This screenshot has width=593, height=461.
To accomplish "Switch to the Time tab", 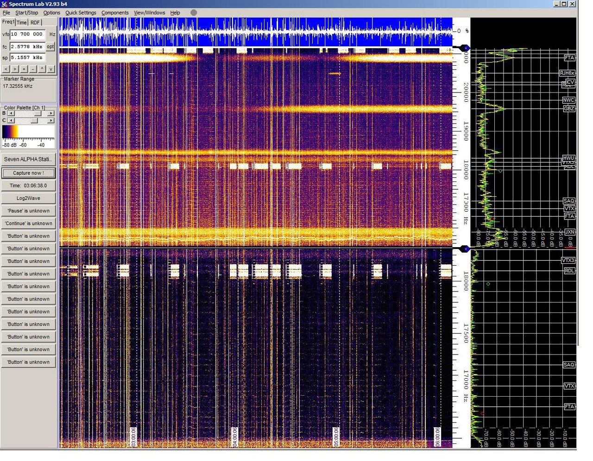I will tap(22, 23).
